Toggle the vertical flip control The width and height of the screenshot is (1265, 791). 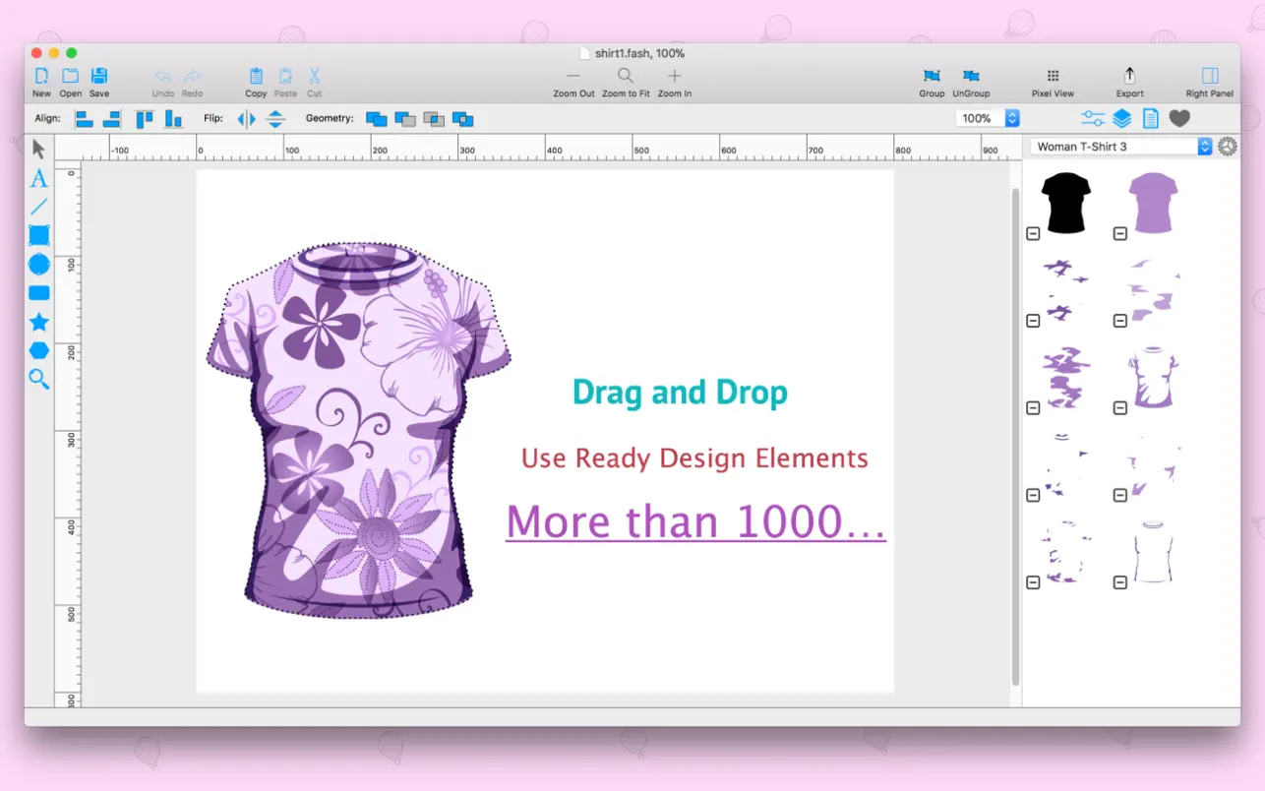(x=274, y=118)
